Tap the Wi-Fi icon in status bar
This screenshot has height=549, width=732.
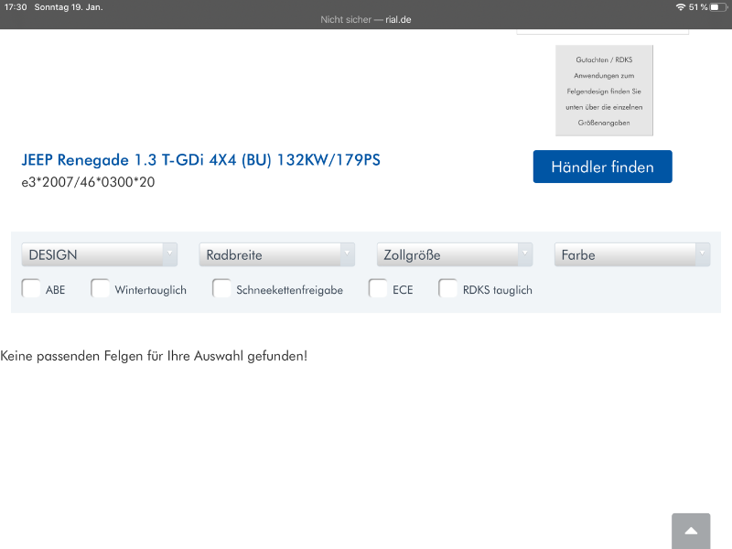[680, 6]
